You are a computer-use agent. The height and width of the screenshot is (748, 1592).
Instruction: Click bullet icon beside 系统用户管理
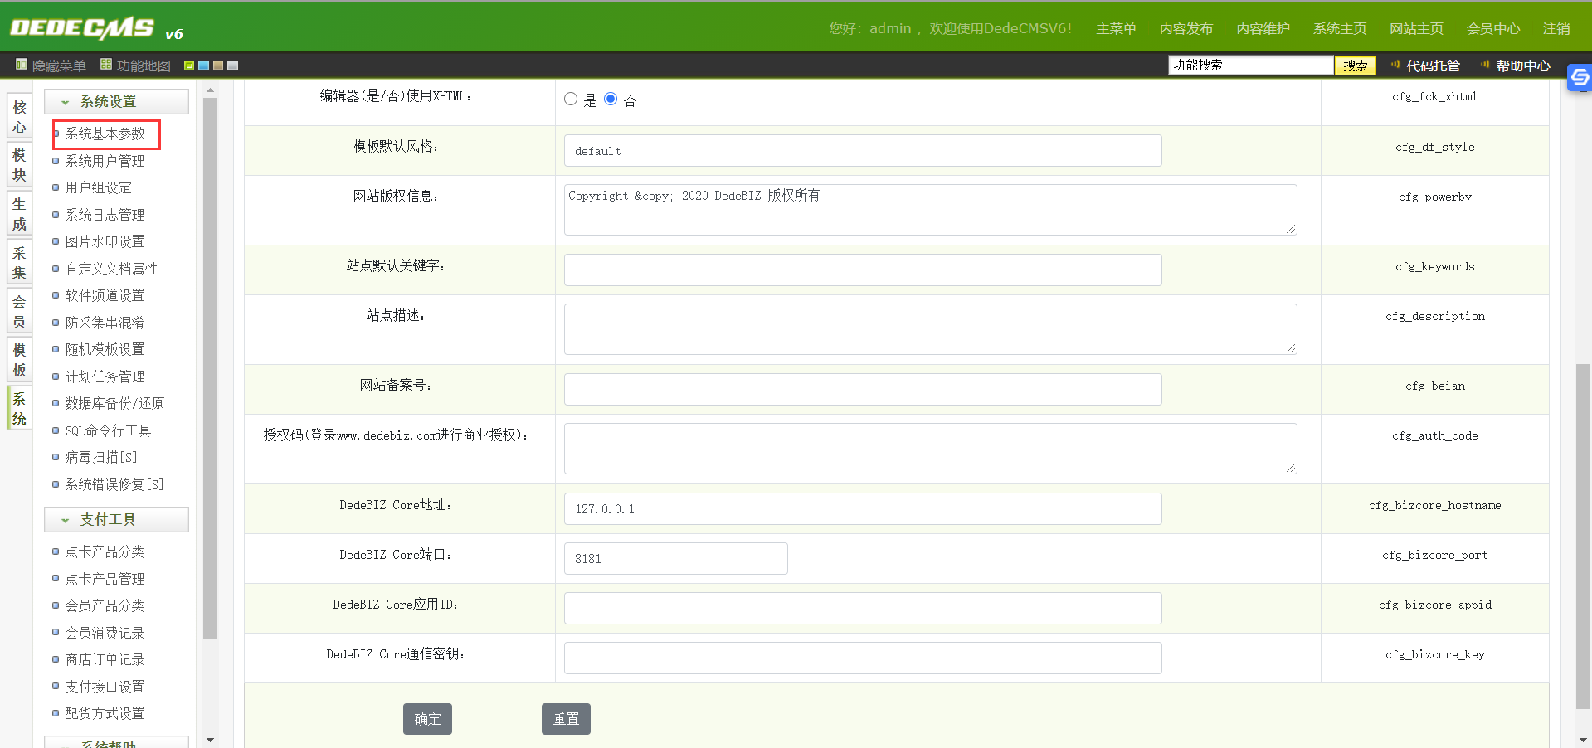click(x=56, y=161)
